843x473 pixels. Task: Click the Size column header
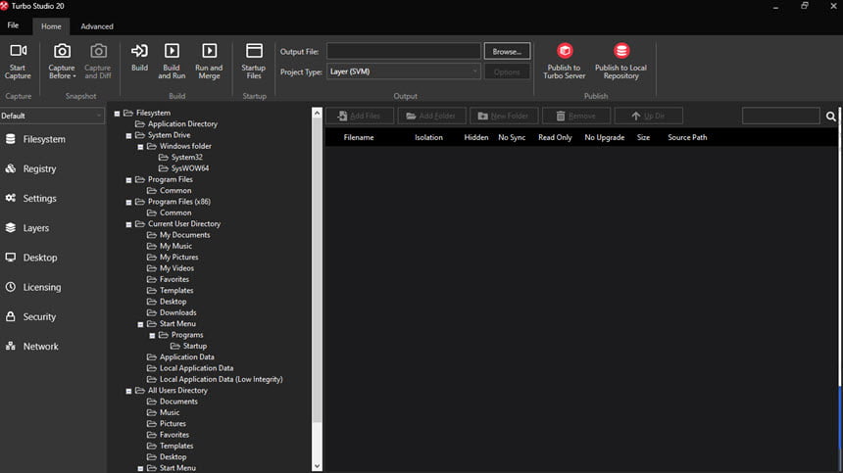643,137
